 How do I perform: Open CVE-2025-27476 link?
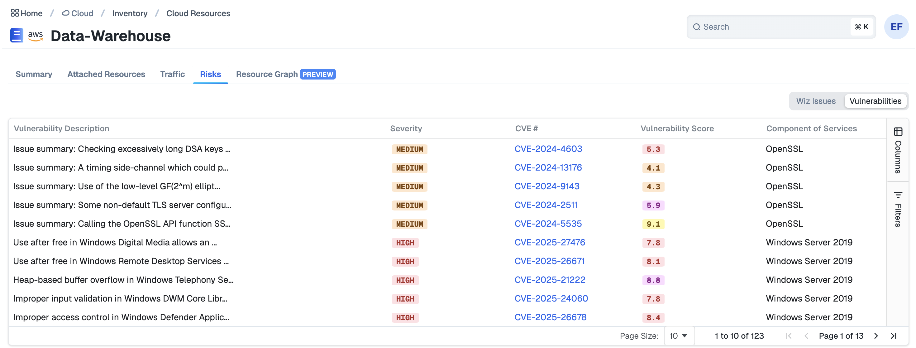[550, 242]
